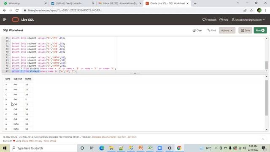Open the Chrome three-dot menu
The image size is (270, 152).
[x=266, y=10]
